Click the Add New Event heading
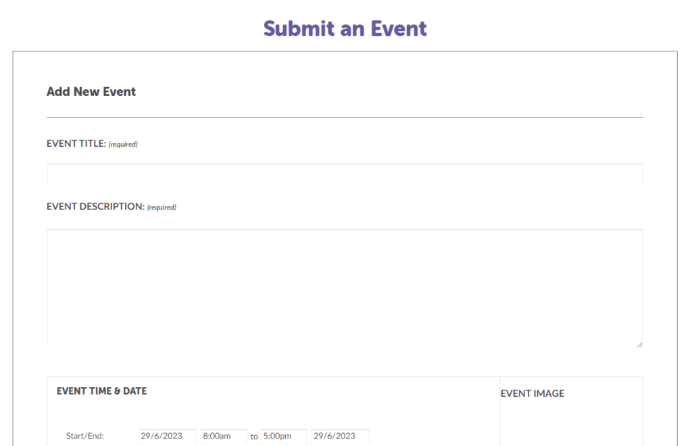 pyautogui.click(x=91, y=92)
